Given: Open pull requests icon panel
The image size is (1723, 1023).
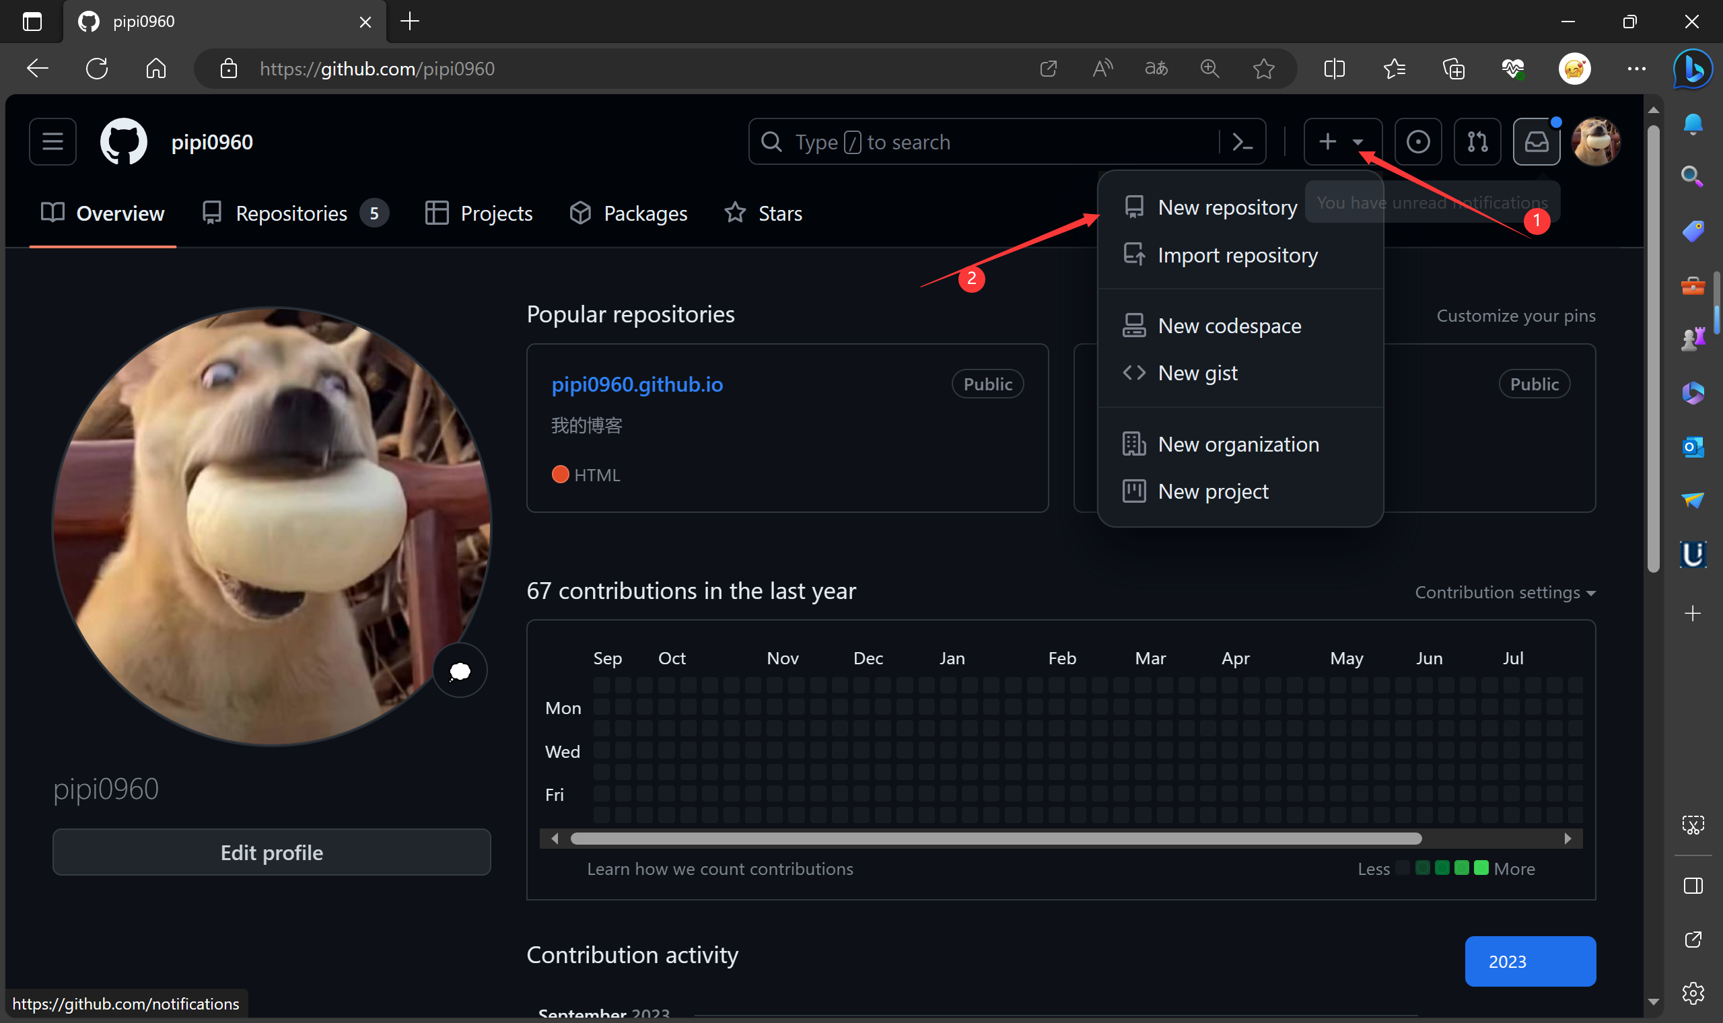Looking at the screenshot, I should (x=1477, y=143).
